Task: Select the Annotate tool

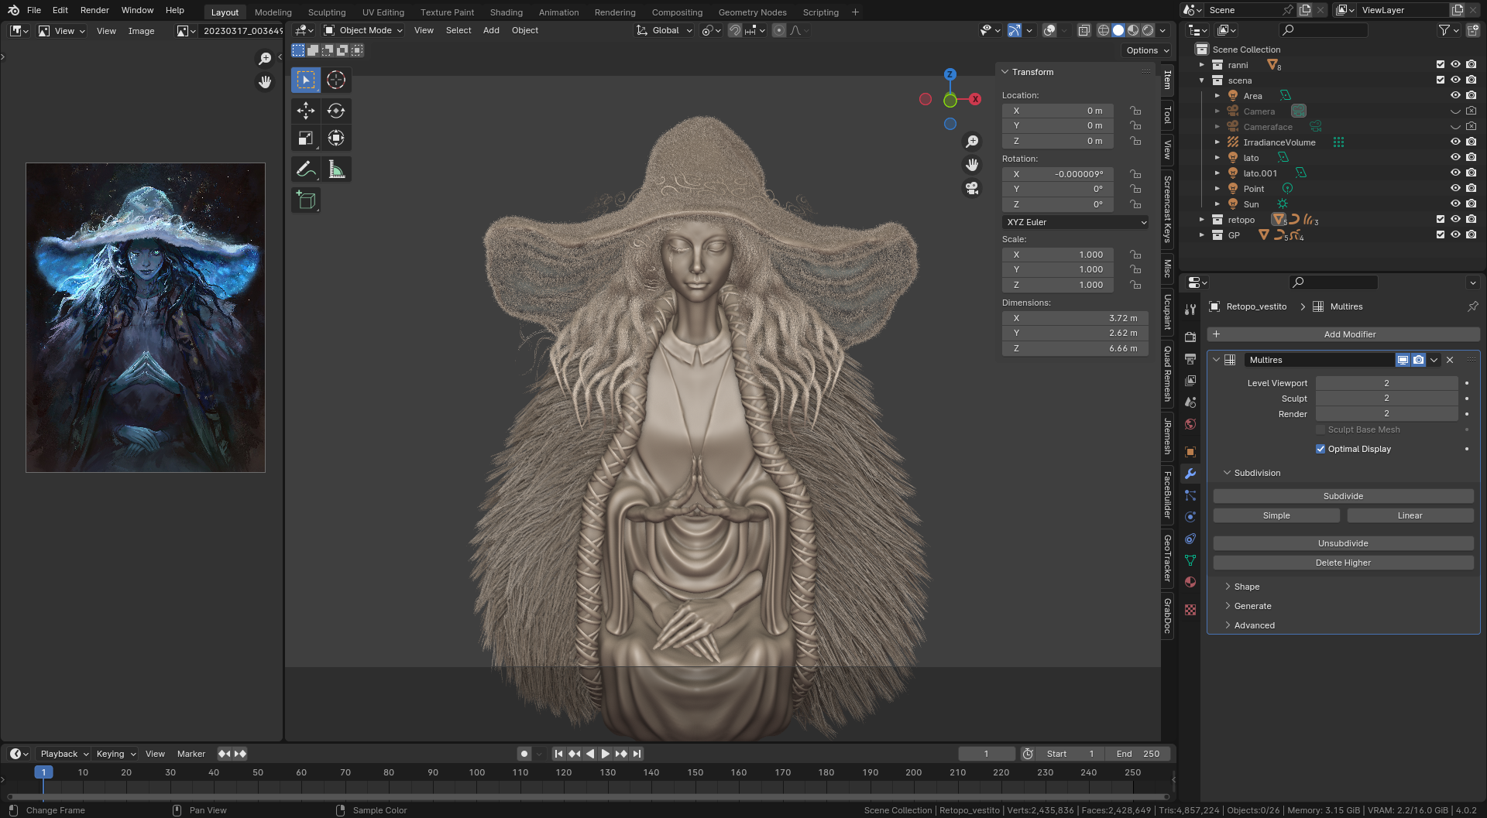Action: (x=306, y=169)
